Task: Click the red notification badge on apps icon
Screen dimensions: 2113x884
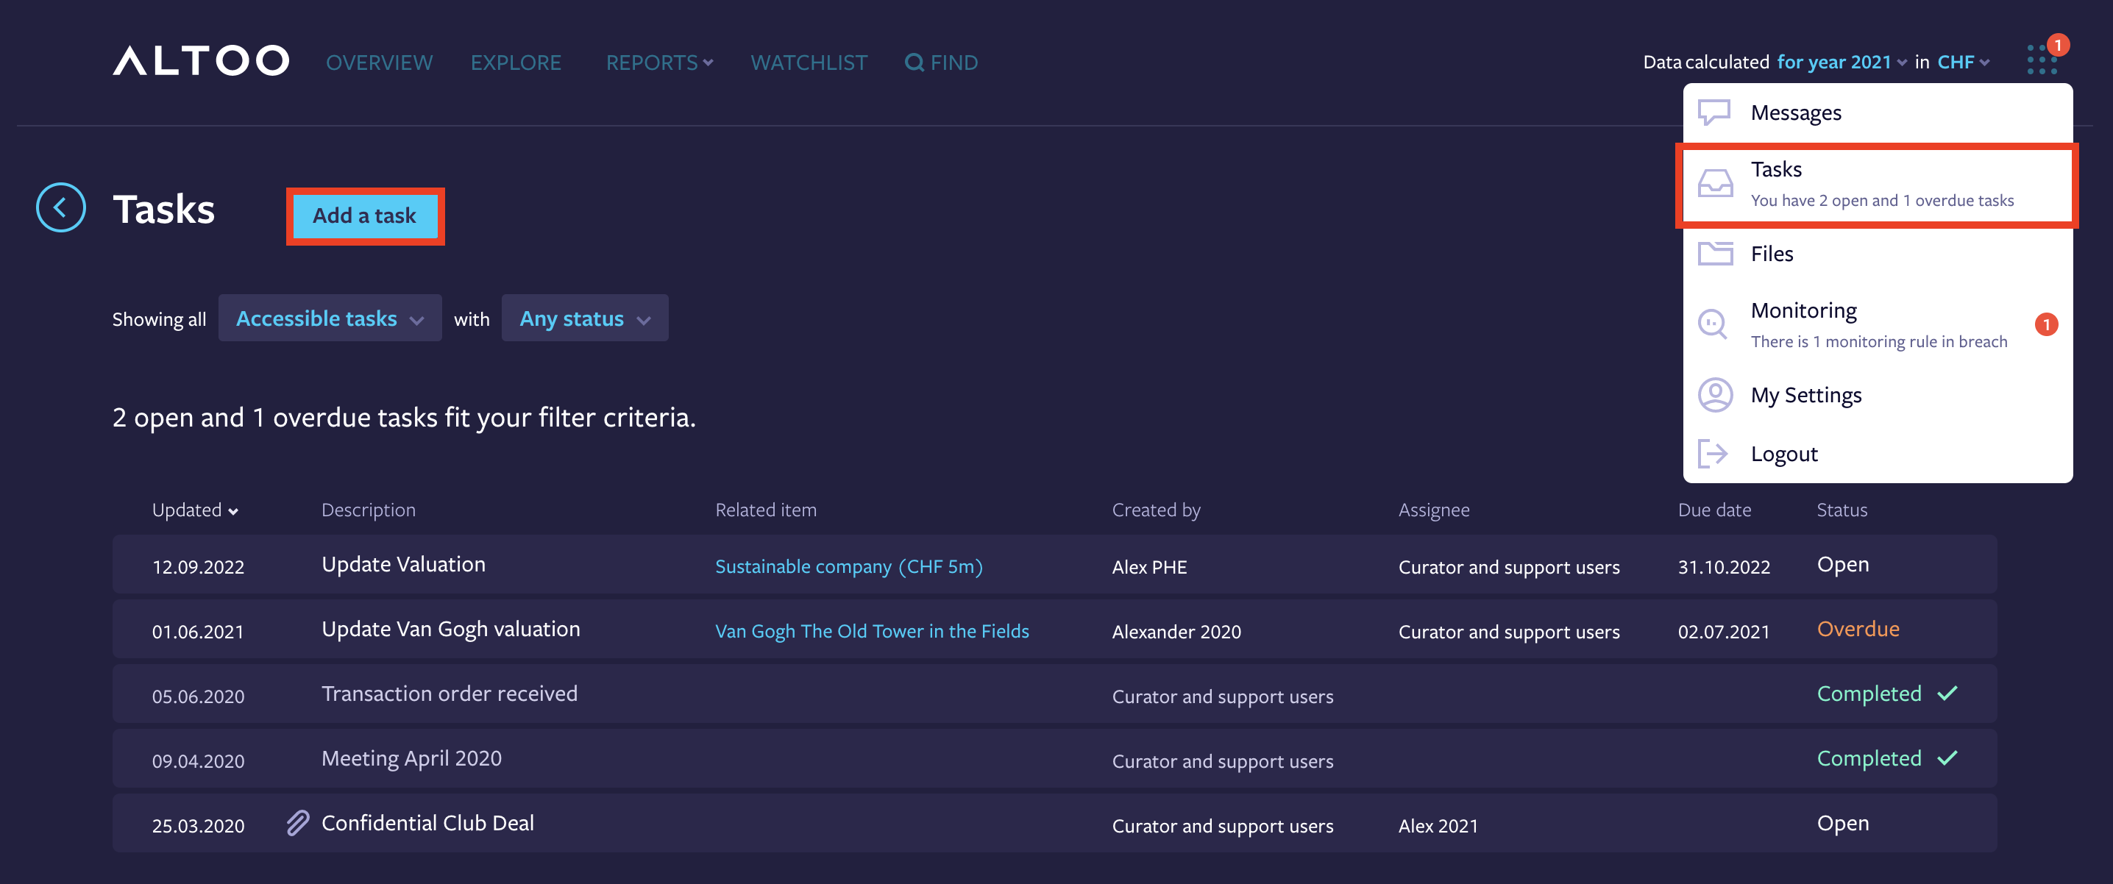Action: tap(2058, 45)
